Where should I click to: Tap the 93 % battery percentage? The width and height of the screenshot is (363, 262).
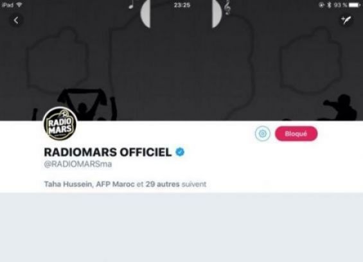tap(340, 5)
